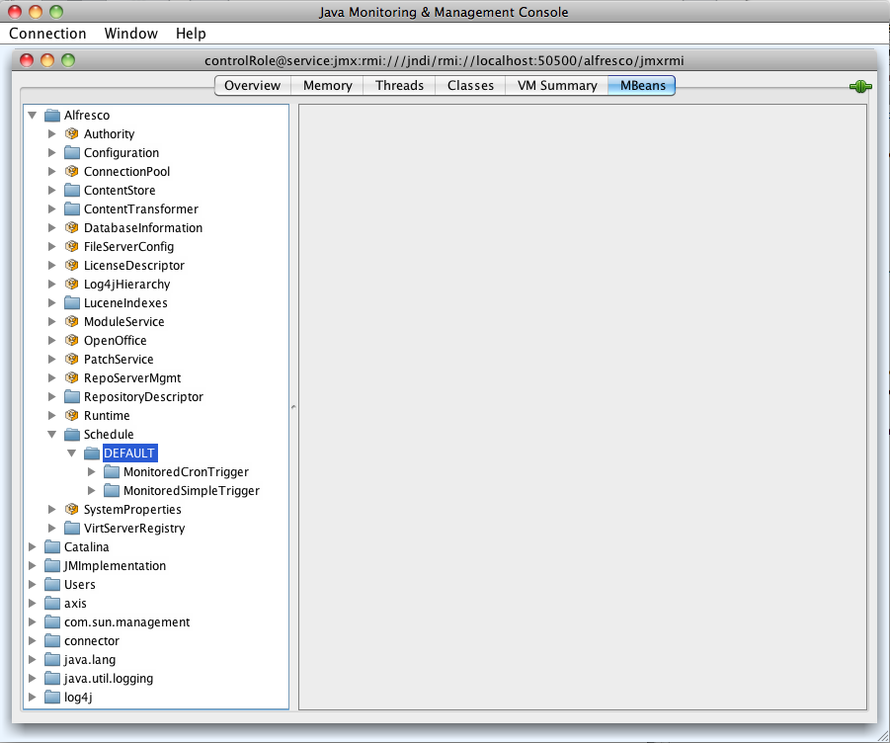Select the MBeans tab

[x=642, y=86]
